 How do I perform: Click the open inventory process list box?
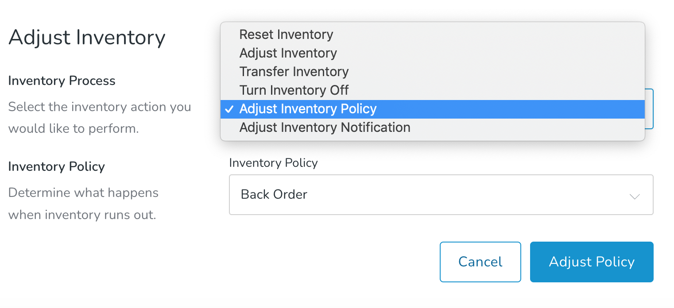click(432, 81)
